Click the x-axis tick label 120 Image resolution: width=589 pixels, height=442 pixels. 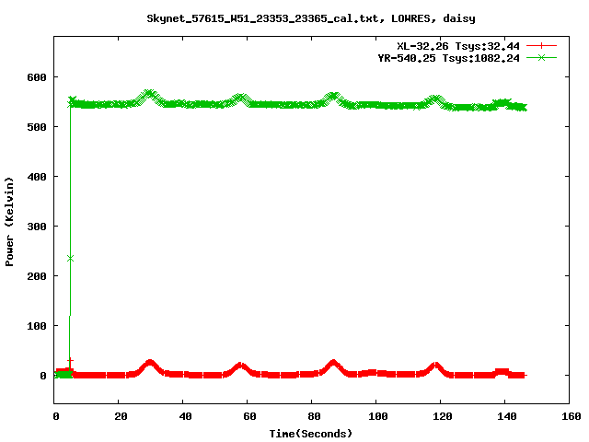pos(442,416)
